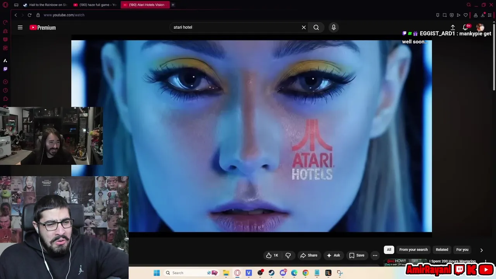Open the browser downloads panel
The height and width of the screenshot is (279, 496).
tap(483, 15)
